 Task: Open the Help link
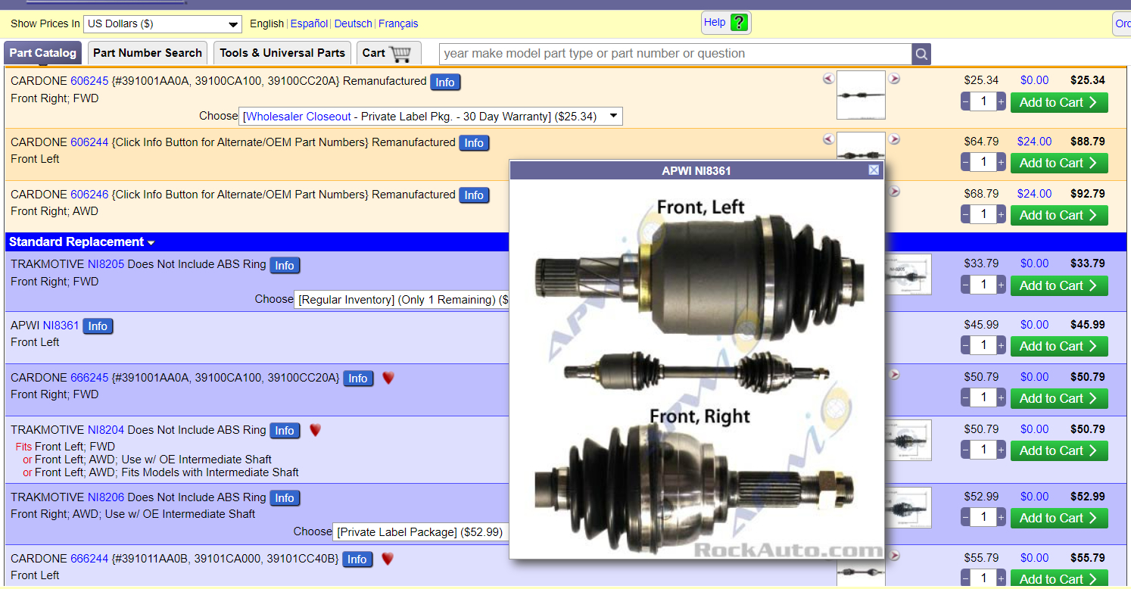[x=715, y=22]
